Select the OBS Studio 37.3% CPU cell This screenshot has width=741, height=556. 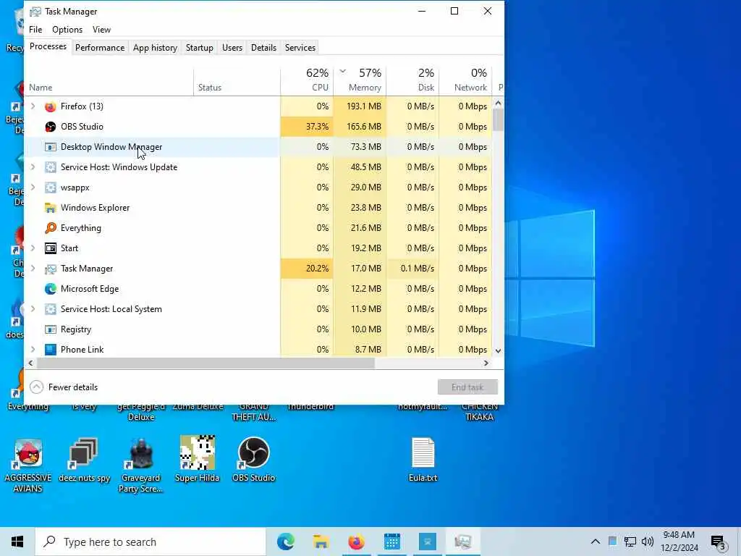tap(307, 127)
